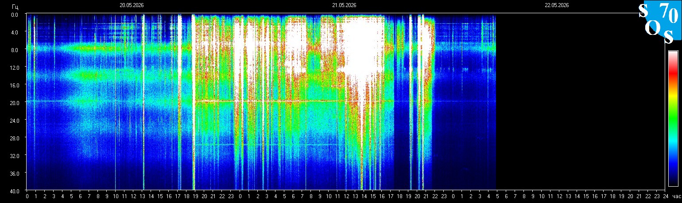Select the 22.05.2026 date label
This screenshot has height=203, width=682.
coord(557,5)
